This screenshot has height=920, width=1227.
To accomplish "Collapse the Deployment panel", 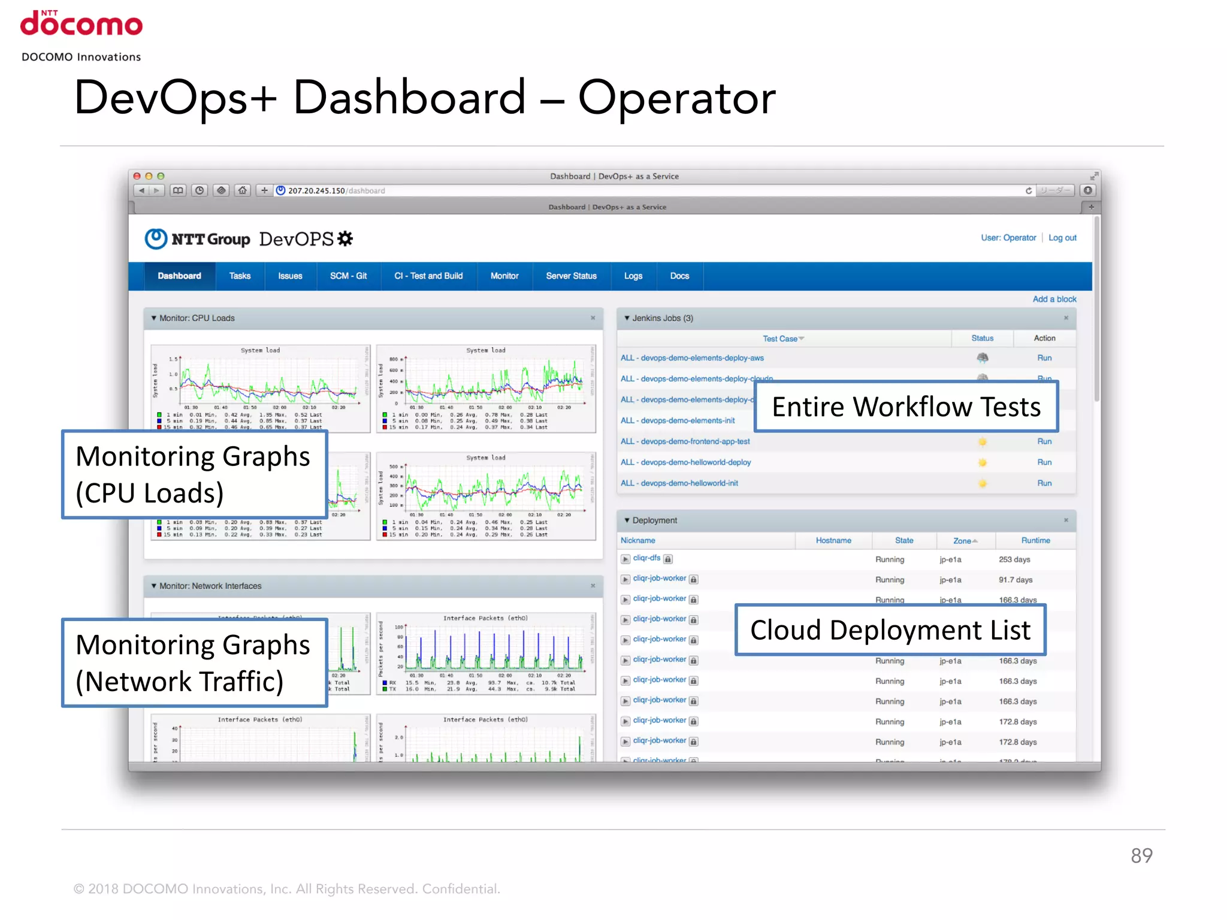I will click(x=627, y=520).
